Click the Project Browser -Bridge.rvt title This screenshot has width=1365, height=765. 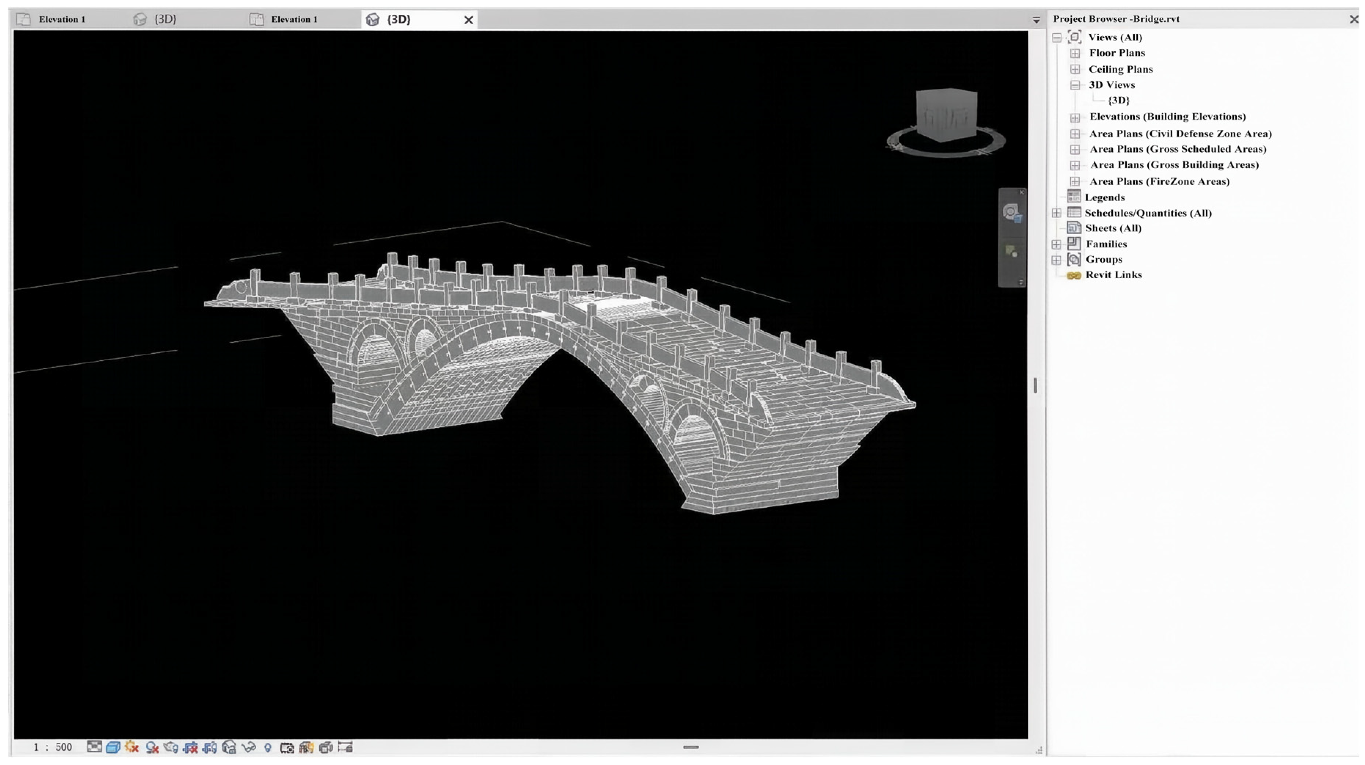pos(1116,19)
